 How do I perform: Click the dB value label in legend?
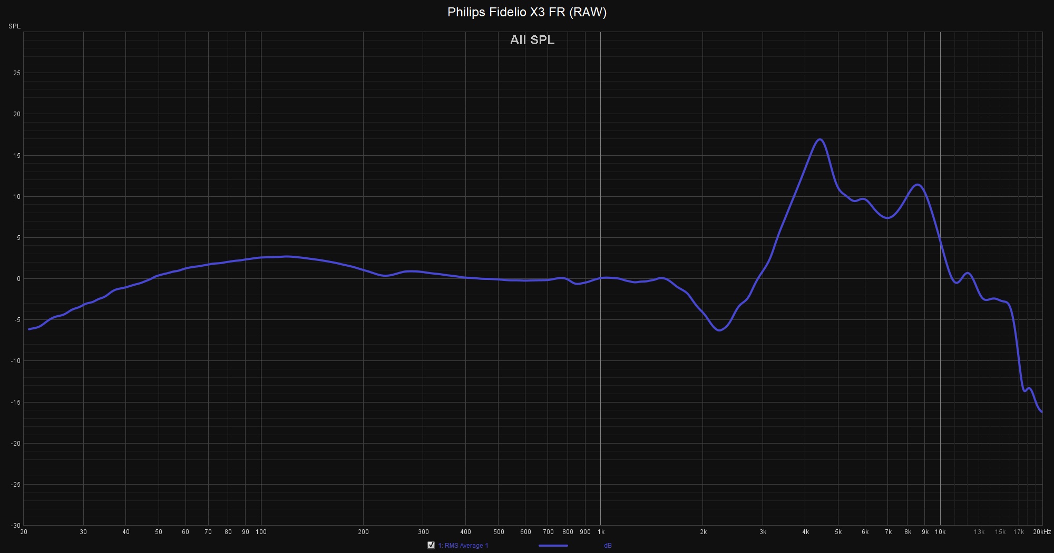click(x=608, y=546)
